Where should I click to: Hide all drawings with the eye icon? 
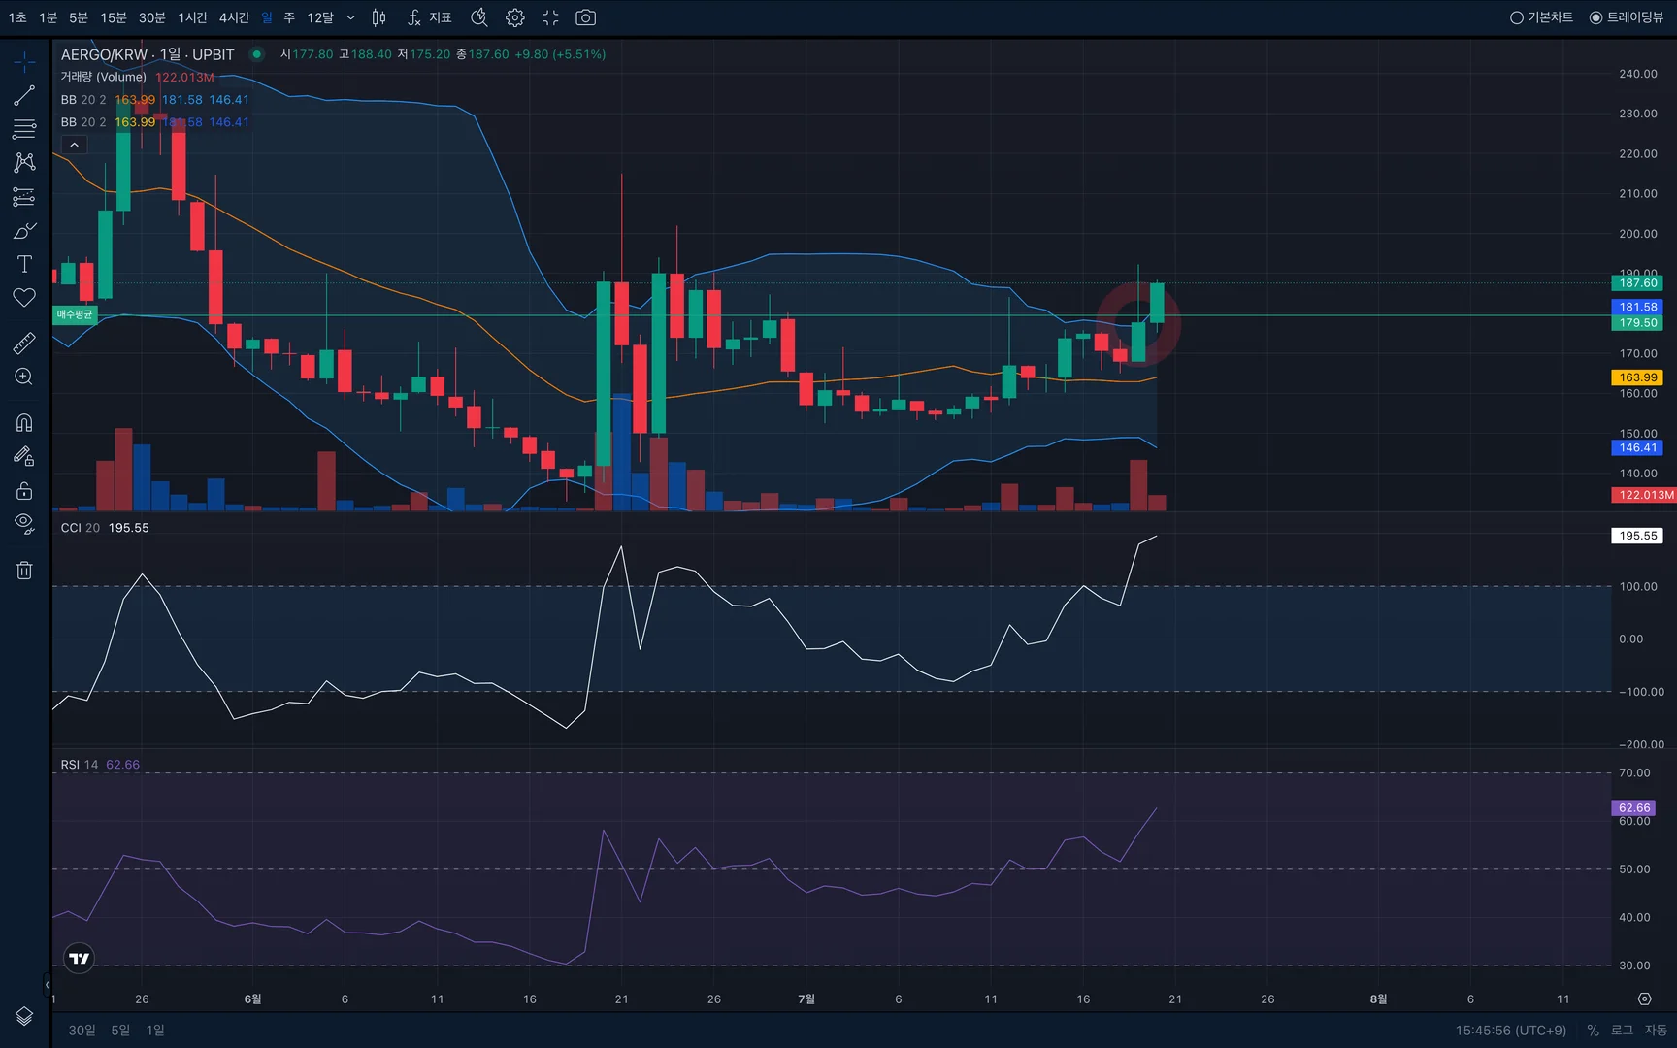pos(24,524)
